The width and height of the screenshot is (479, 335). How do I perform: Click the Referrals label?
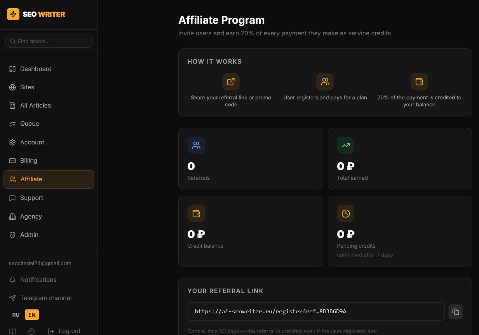(x=199, y=178)
